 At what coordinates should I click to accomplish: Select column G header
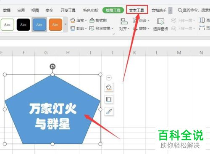(46, 53)
